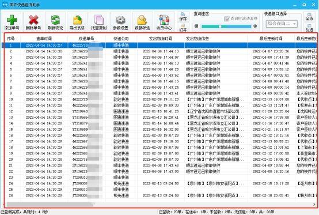Click the 全选 select all button
Image resolution: width=319 pixels, height=215 pixels.
click(x=309, y=17)
